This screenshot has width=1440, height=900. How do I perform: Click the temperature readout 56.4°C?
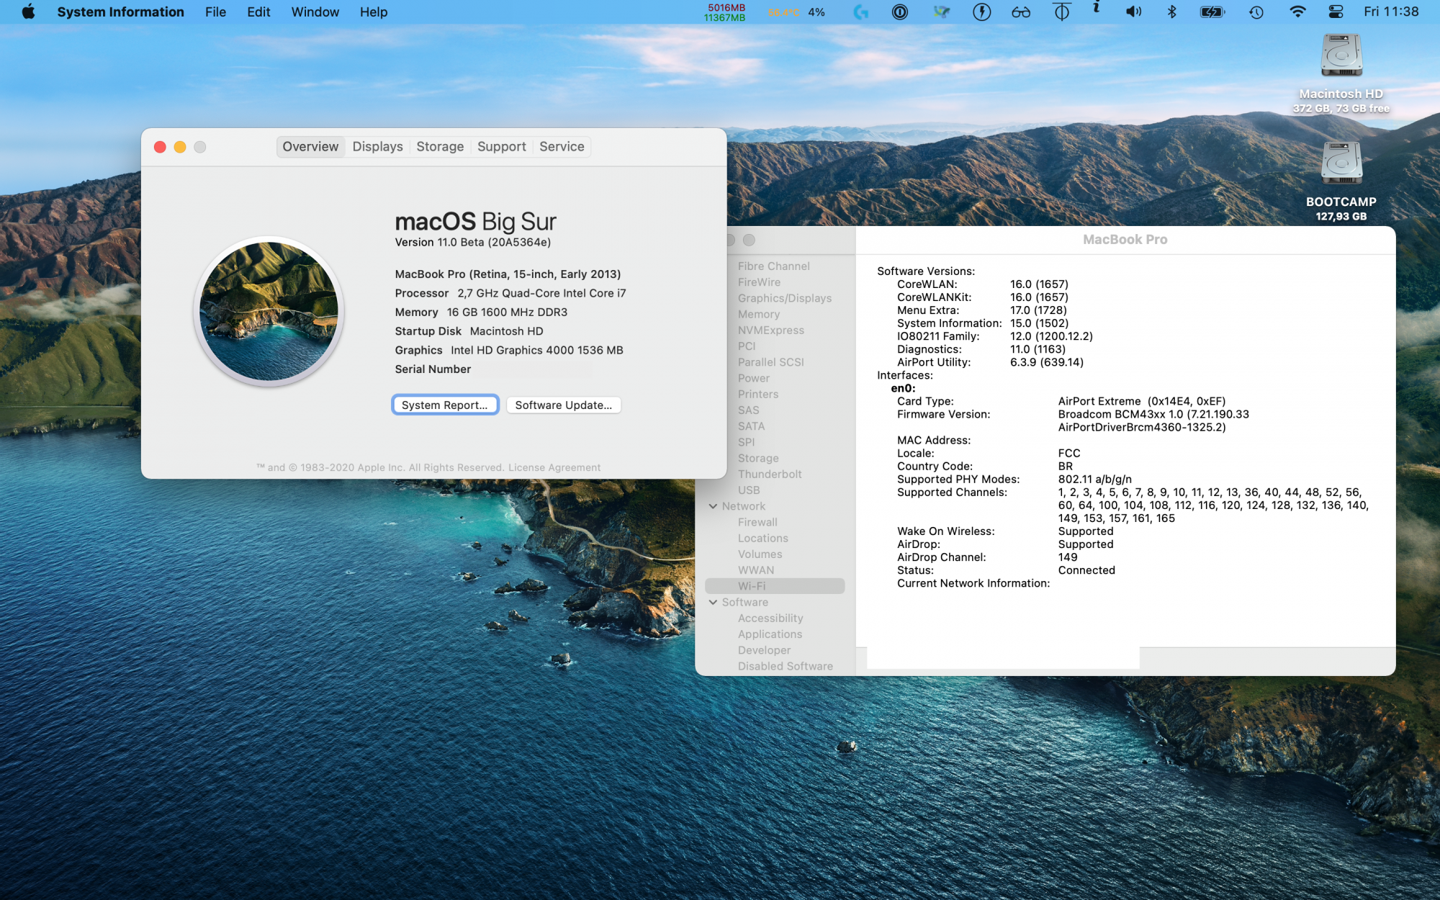tap(783, 12)
